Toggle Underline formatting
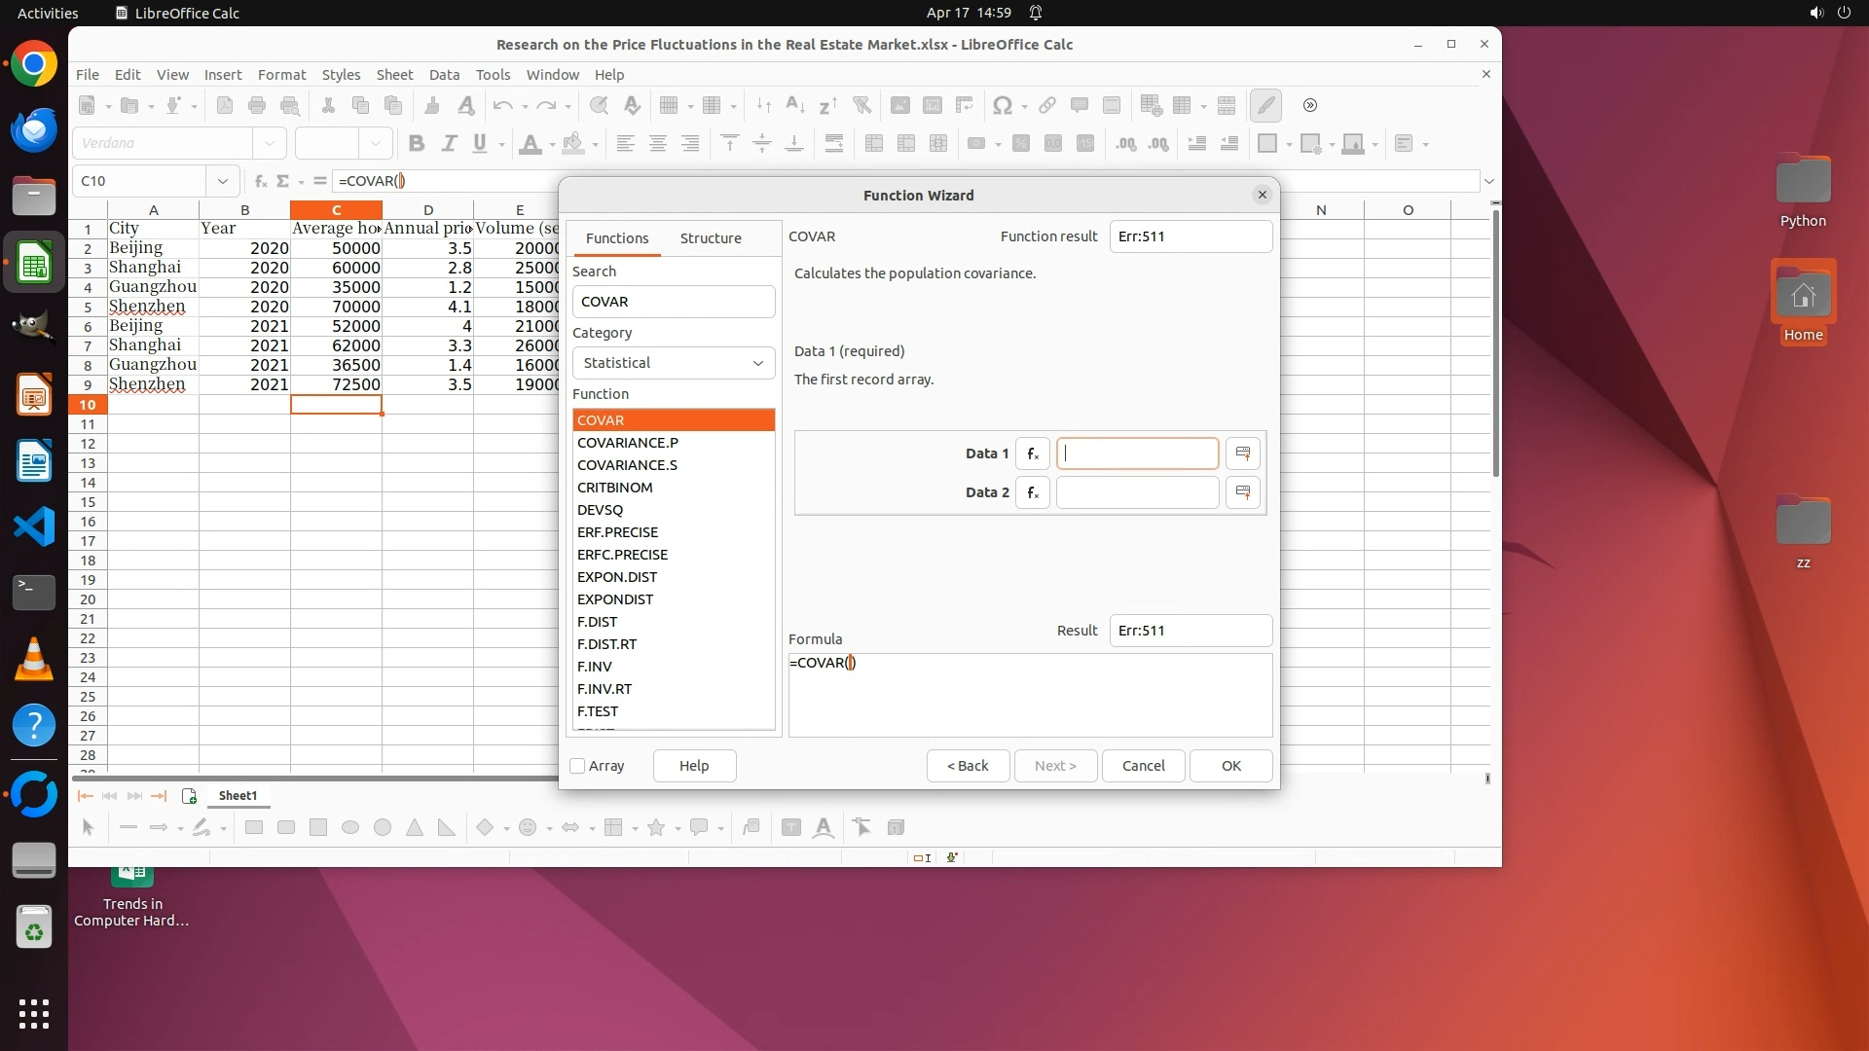 480,144
